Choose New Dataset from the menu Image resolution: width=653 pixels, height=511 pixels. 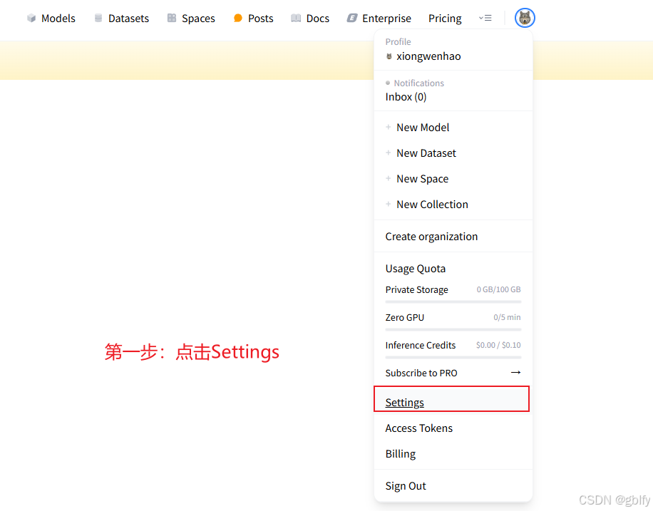pos(426,153)
